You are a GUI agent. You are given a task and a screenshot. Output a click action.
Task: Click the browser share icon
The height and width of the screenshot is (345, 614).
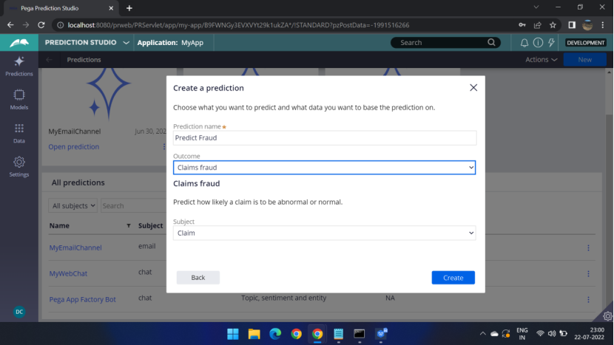pos(537,25)
